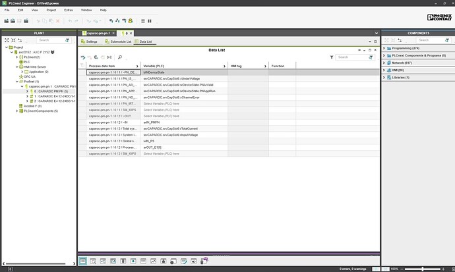The image size is (455, 272).
Task: Open the Window menu
Action: pos(86,10)
